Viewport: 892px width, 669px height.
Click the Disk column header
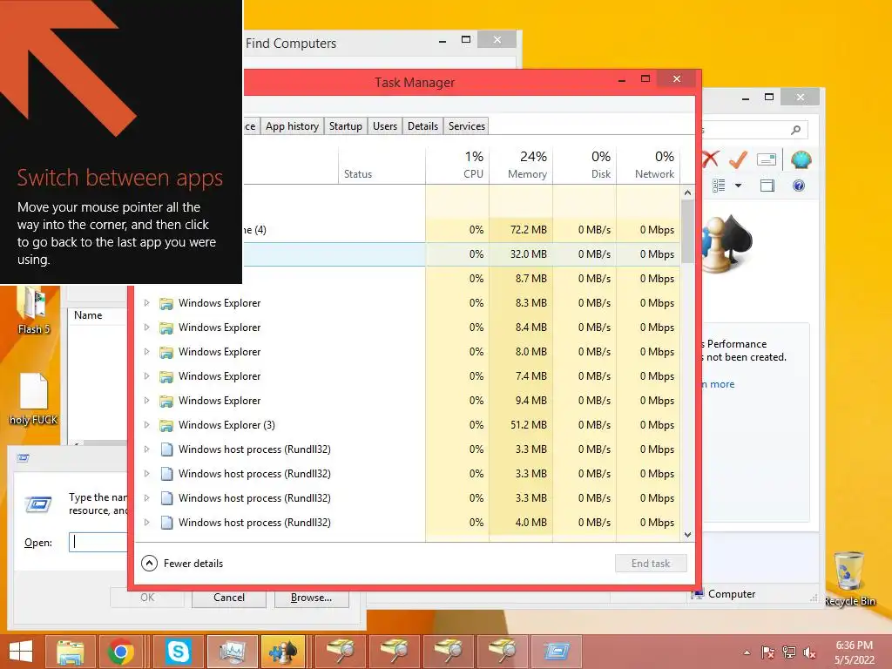(x=585, y=165)
